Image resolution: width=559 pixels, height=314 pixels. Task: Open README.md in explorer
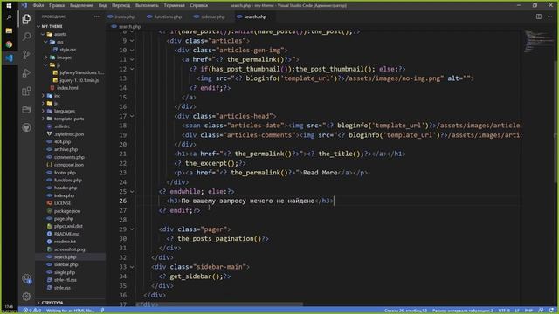coord(66,234)
